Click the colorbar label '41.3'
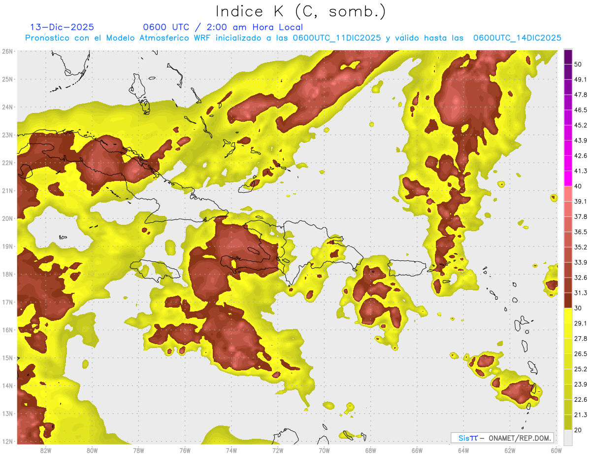This screenshot has width=591, height=457. point(581,171)
